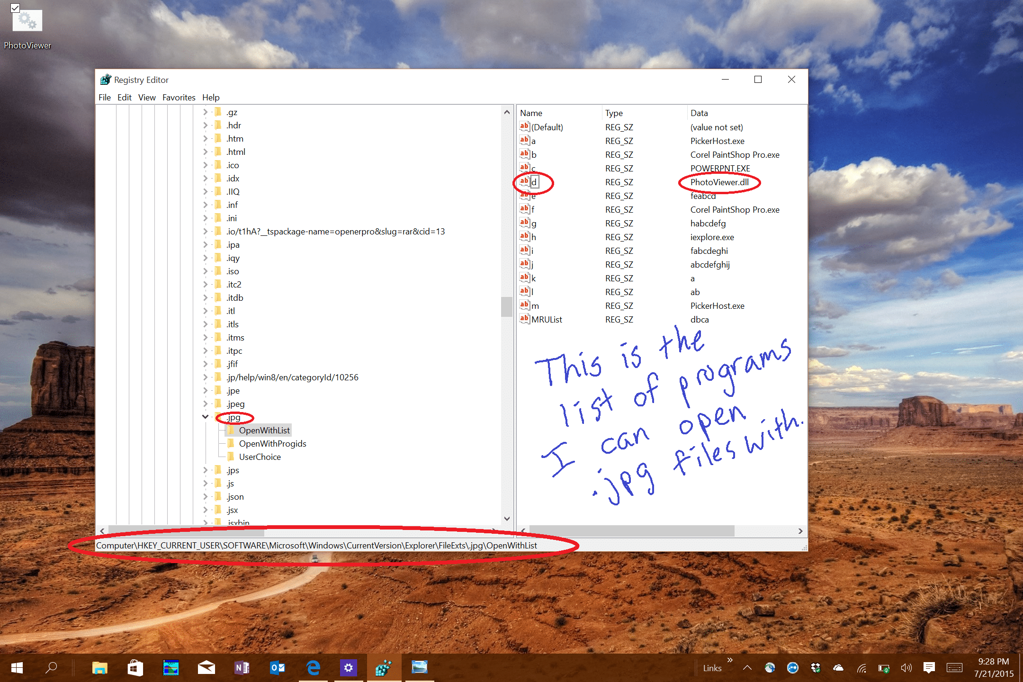
Task: Open the File menu
Action: (105, 97)
